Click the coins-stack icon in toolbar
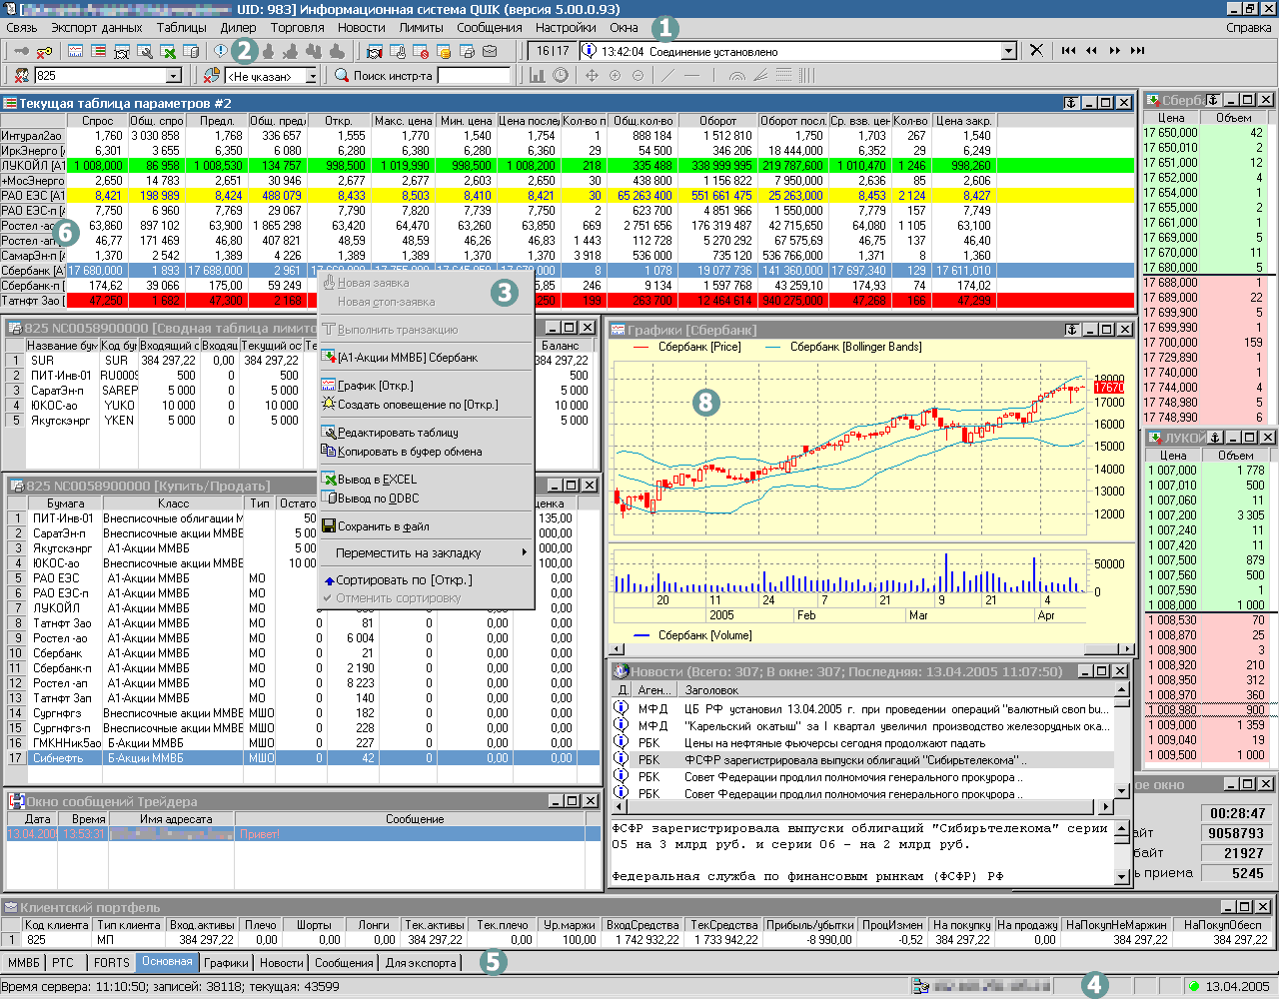Image resolution: width=1279 pixels, height=999 pixels. tap(443, 51)
